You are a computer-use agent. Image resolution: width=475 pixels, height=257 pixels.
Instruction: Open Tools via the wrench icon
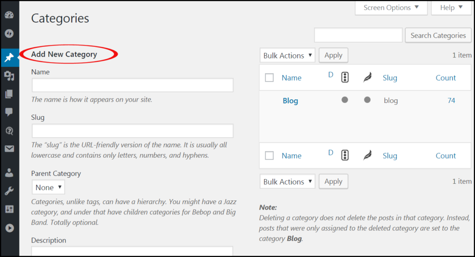(9, 191)
